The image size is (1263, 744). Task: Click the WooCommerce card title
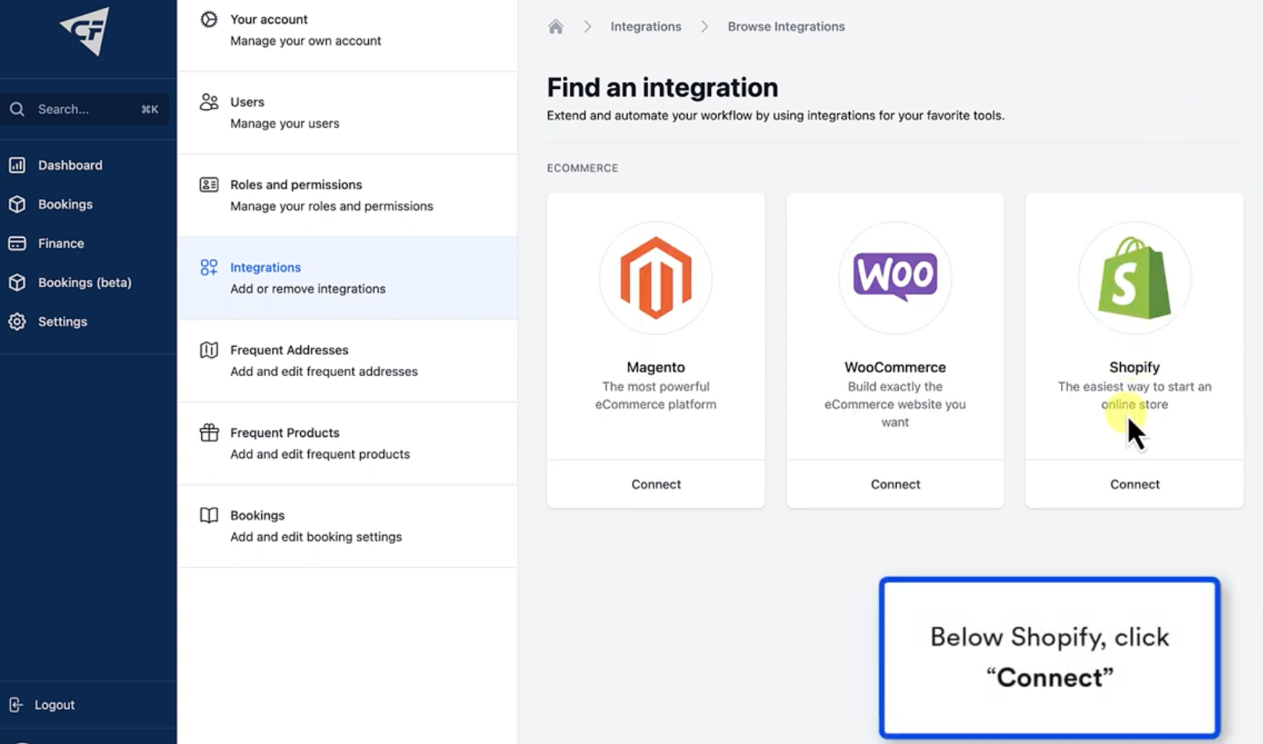point(895,367)
